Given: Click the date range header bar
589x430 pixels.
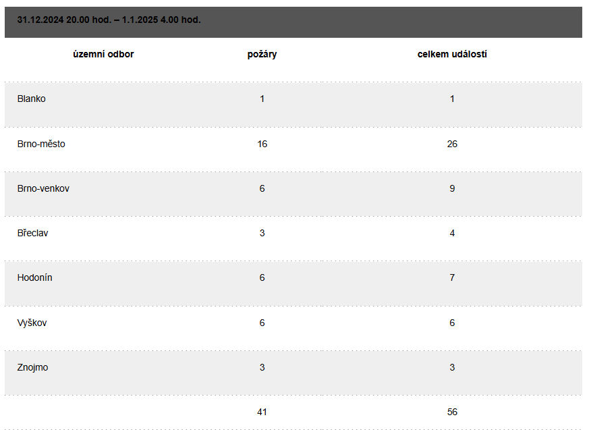Looking at the screenshot, I should point(109,20).
